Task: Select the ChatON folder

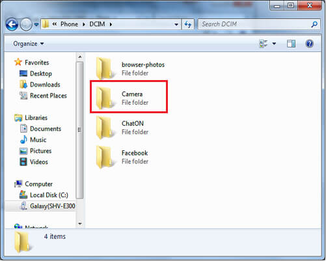Action: [122, 128]
